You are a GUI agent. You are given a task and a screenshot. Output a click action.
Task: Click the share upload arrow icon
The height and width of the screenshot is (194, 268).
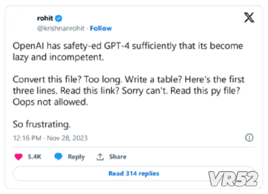click(x=100, y=157)
